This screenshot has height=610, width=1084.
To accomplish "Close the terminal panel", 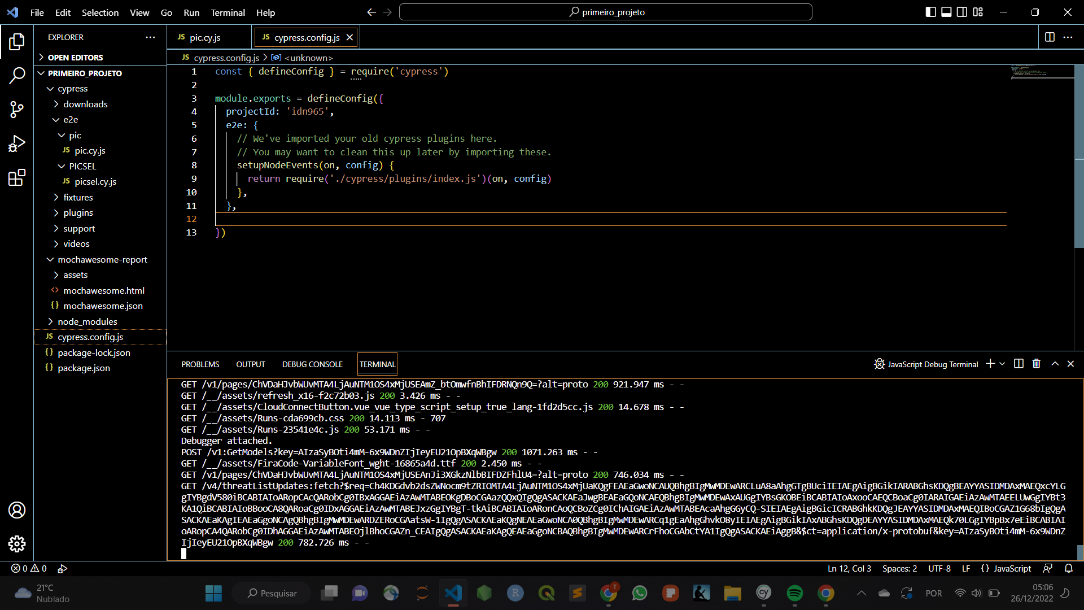I will click(x=1070, y=364).
